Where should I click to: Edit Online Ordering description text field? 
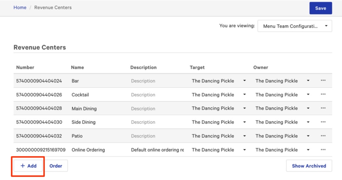157,150
